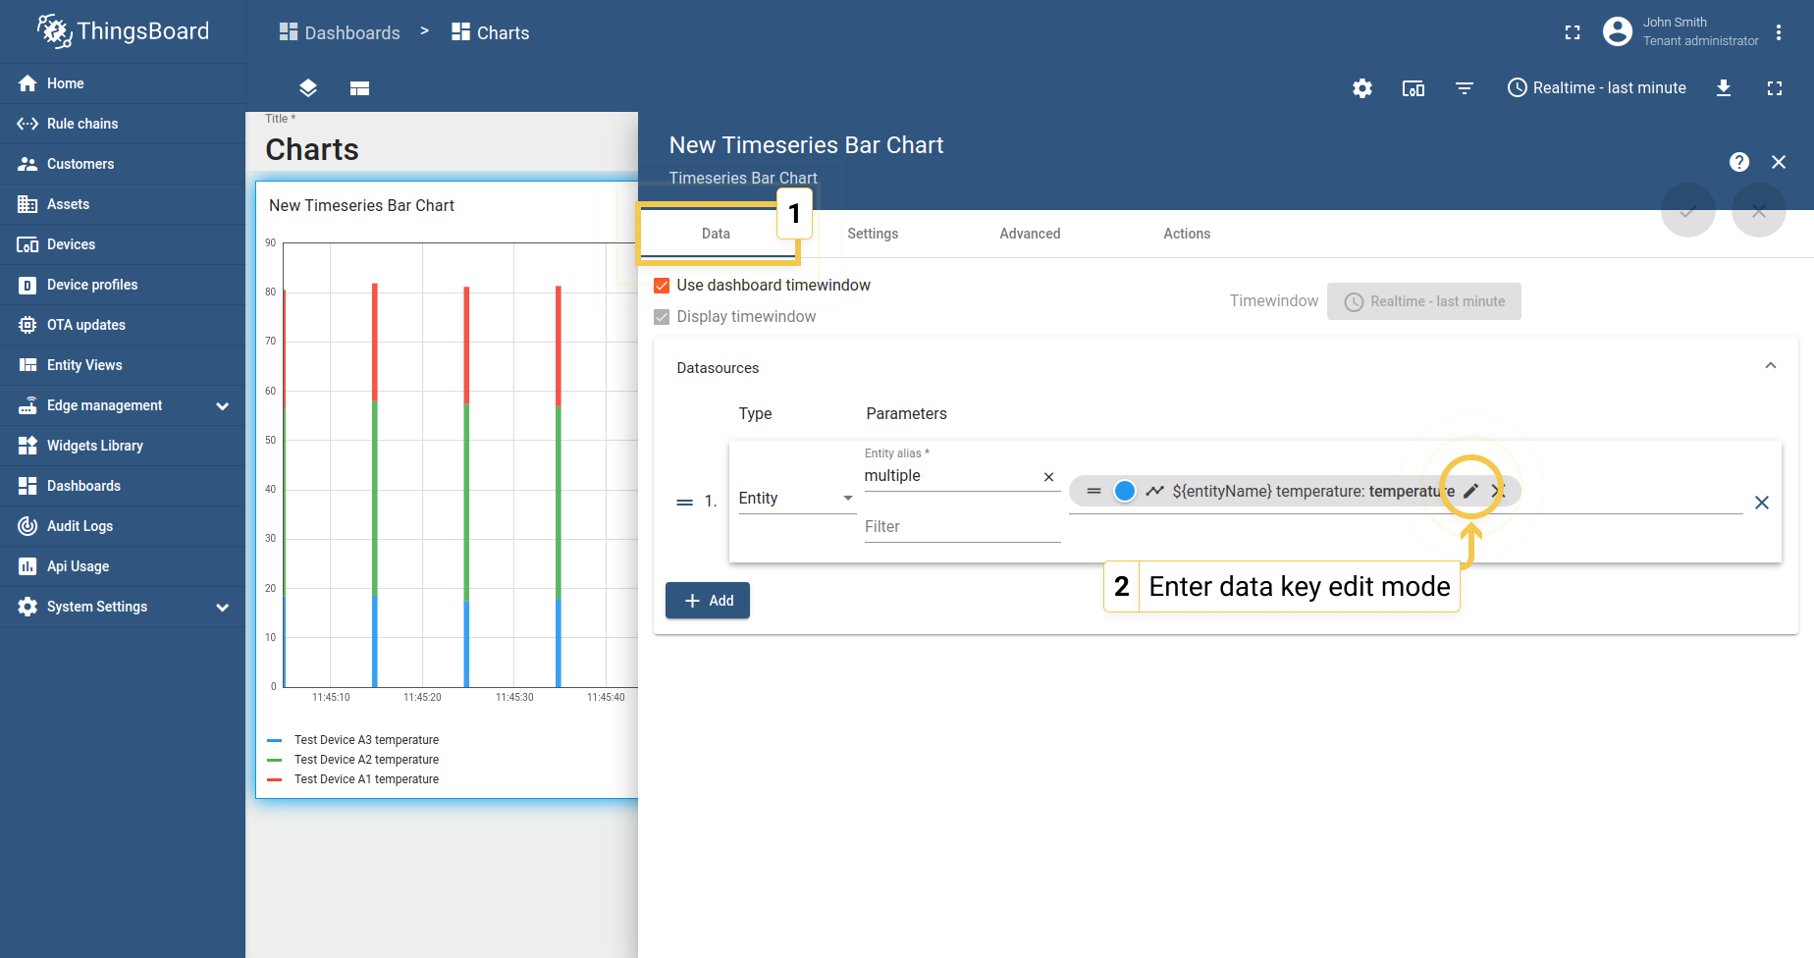The width and height of the screenshot is (1814, 958).
Task: Edit the temperature data key with pencil icon
Action: pos(1469,490)
